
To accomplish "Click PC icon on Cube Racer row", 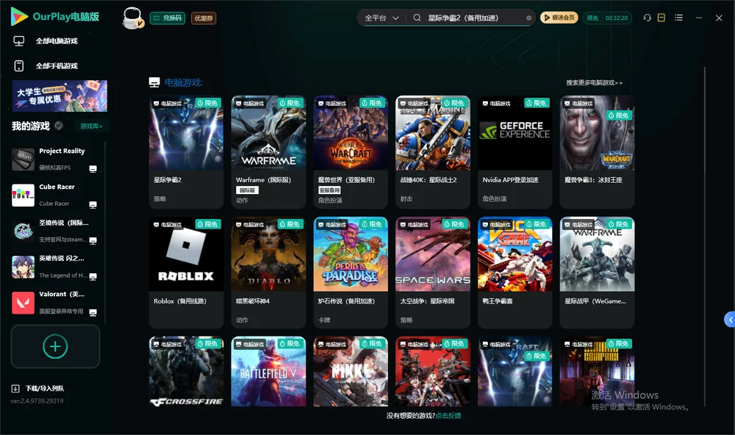I will 93,205.
